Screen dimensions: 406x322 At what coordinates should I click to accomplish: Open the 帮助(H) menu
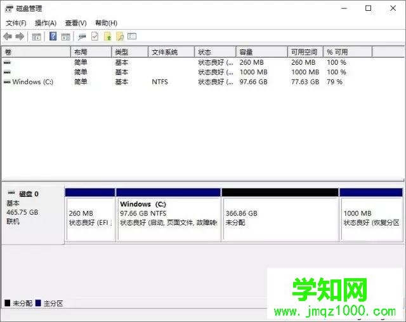click(x=106, y=23)
